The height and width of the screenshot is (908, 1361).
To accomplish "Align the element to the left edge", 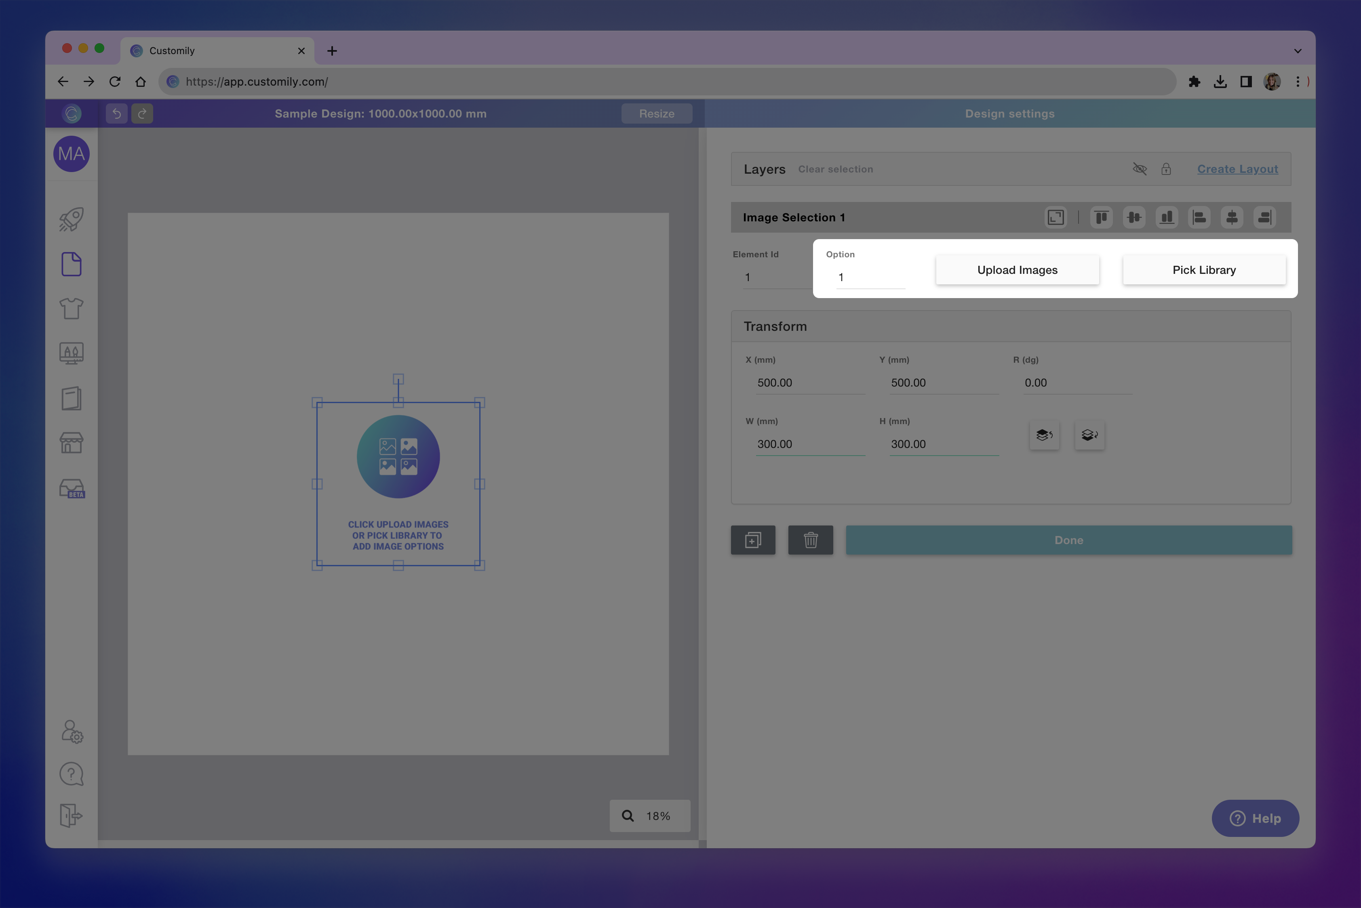I will coord(1199,217).
